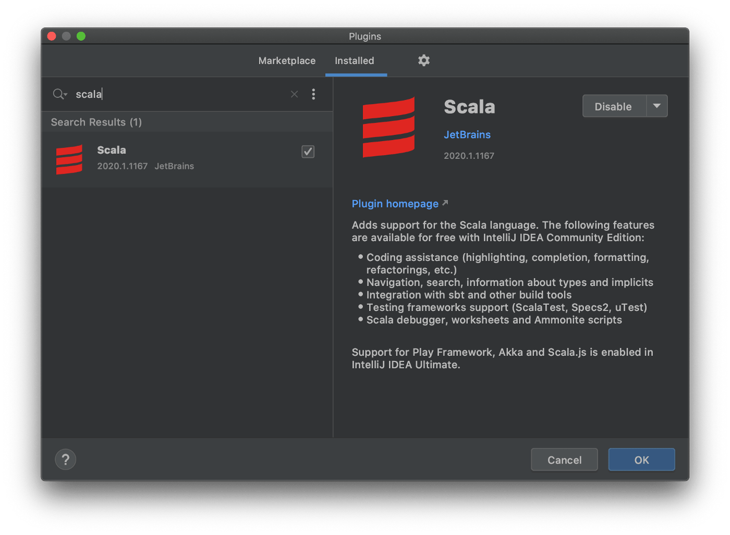Open the JetBrains vendor link

coord(467,134)
